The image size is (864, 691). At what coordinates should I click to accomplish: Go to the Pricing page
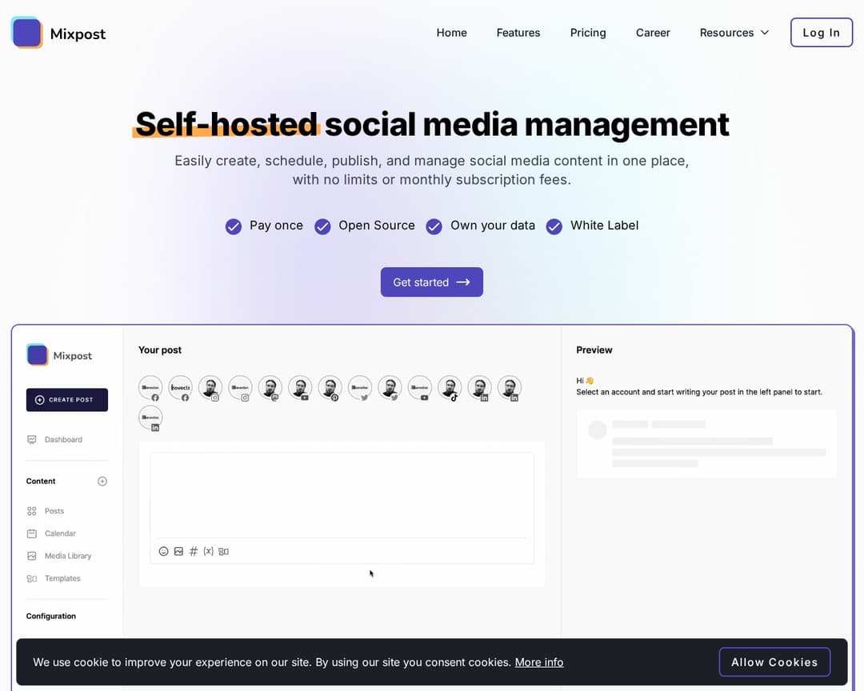pyautogui.click(x=588, y=33)
